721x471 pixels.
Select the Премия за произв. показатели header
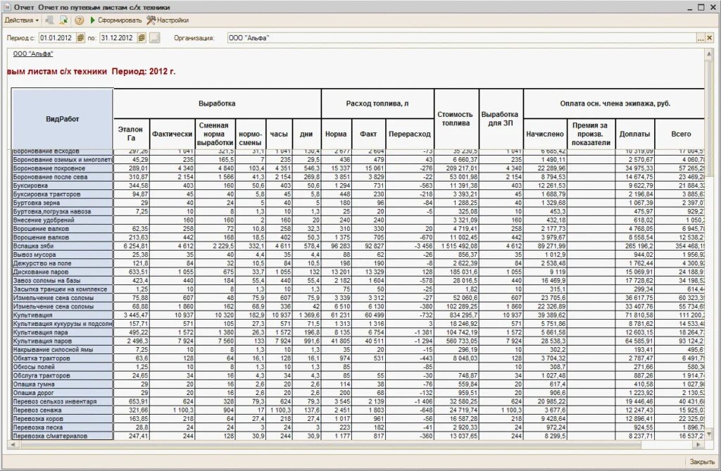pos(591,134)
